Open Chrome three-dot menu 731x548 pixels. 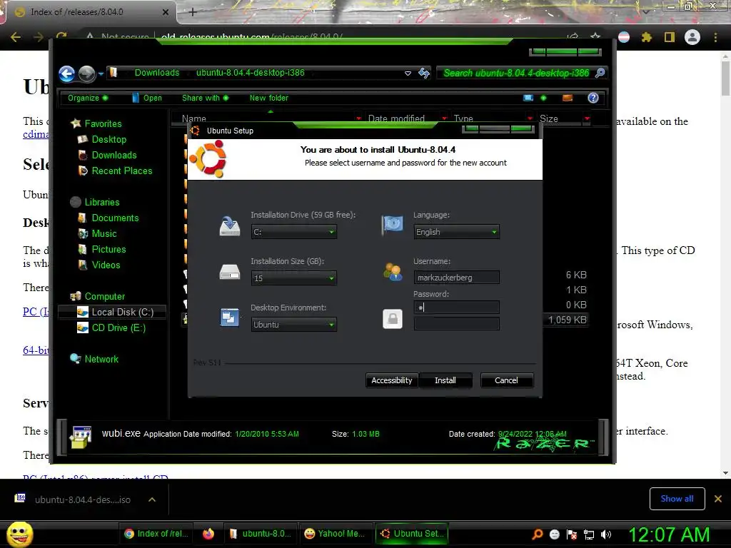point(715,37)
